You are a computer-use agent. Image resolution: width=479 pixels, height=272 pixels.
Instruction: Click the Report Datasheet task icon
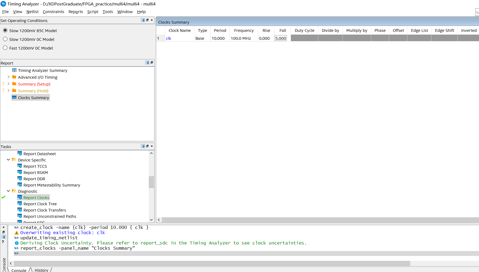(x=20, y=154)
